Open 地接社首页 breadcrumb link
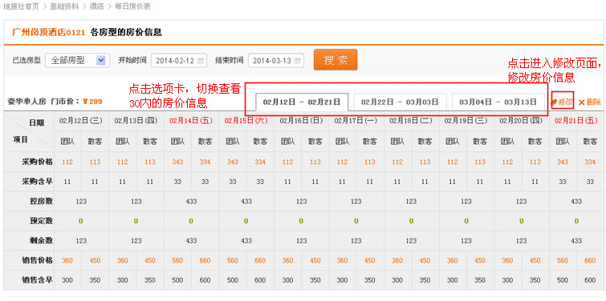Screen dimensions: 606x301 21,6
